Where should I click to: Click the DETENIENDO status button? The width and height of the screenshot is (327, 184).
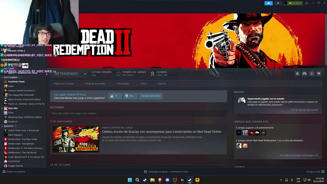pos(66,74)
